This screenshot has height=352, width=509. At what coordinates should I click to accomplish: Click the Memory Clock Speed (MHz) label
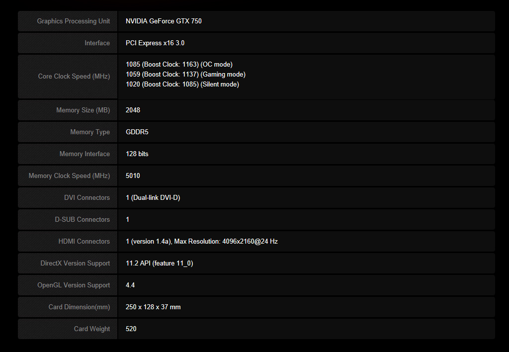pos(69,176)
